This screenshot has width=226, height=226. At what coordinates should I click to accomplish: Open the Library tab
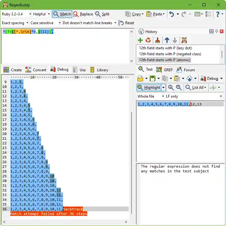(99, 70)
